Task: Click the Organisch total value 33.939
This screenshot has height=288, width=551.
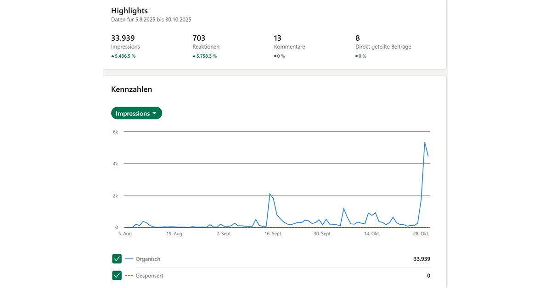Action: pyautogui.click(x=422, y=259)
